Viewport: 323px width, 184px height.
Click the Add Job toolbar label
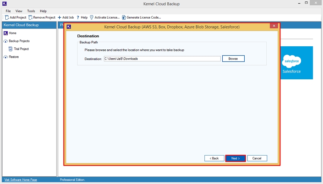[68, 17]
